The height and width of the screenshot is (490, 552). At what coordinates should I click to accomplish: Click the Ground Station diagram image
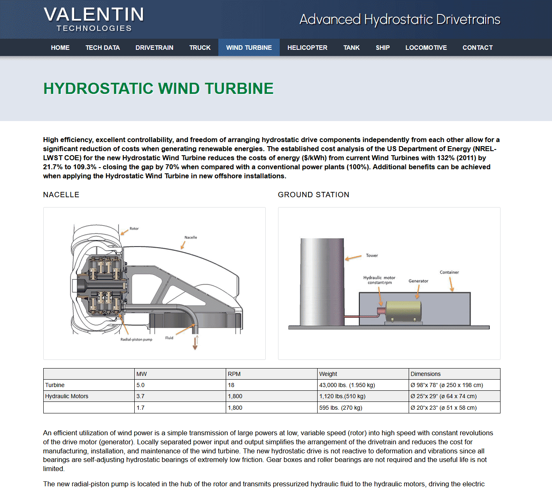point(389,283)
